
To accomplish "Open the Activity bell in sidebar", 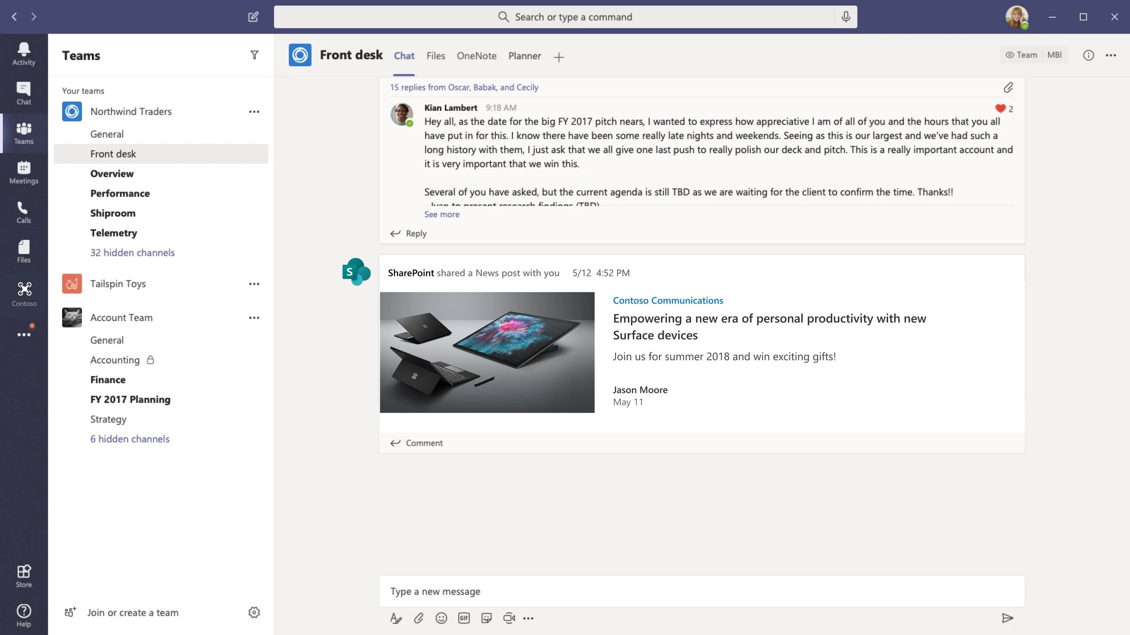I will (x=24, y=53).
